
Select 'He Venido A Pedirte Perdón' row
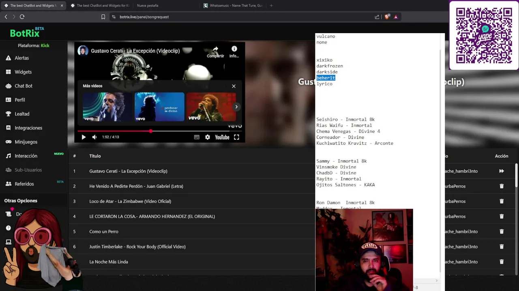click(x=136, y=186)
